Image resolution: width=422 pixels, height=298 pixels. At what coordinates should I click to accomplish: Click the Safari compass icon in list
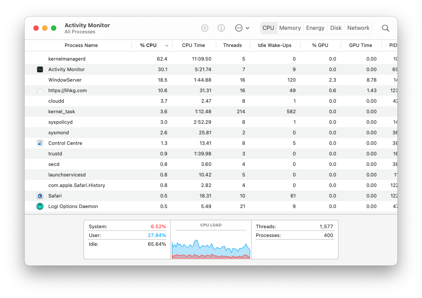pyautogui.click(x=40, y=196)
